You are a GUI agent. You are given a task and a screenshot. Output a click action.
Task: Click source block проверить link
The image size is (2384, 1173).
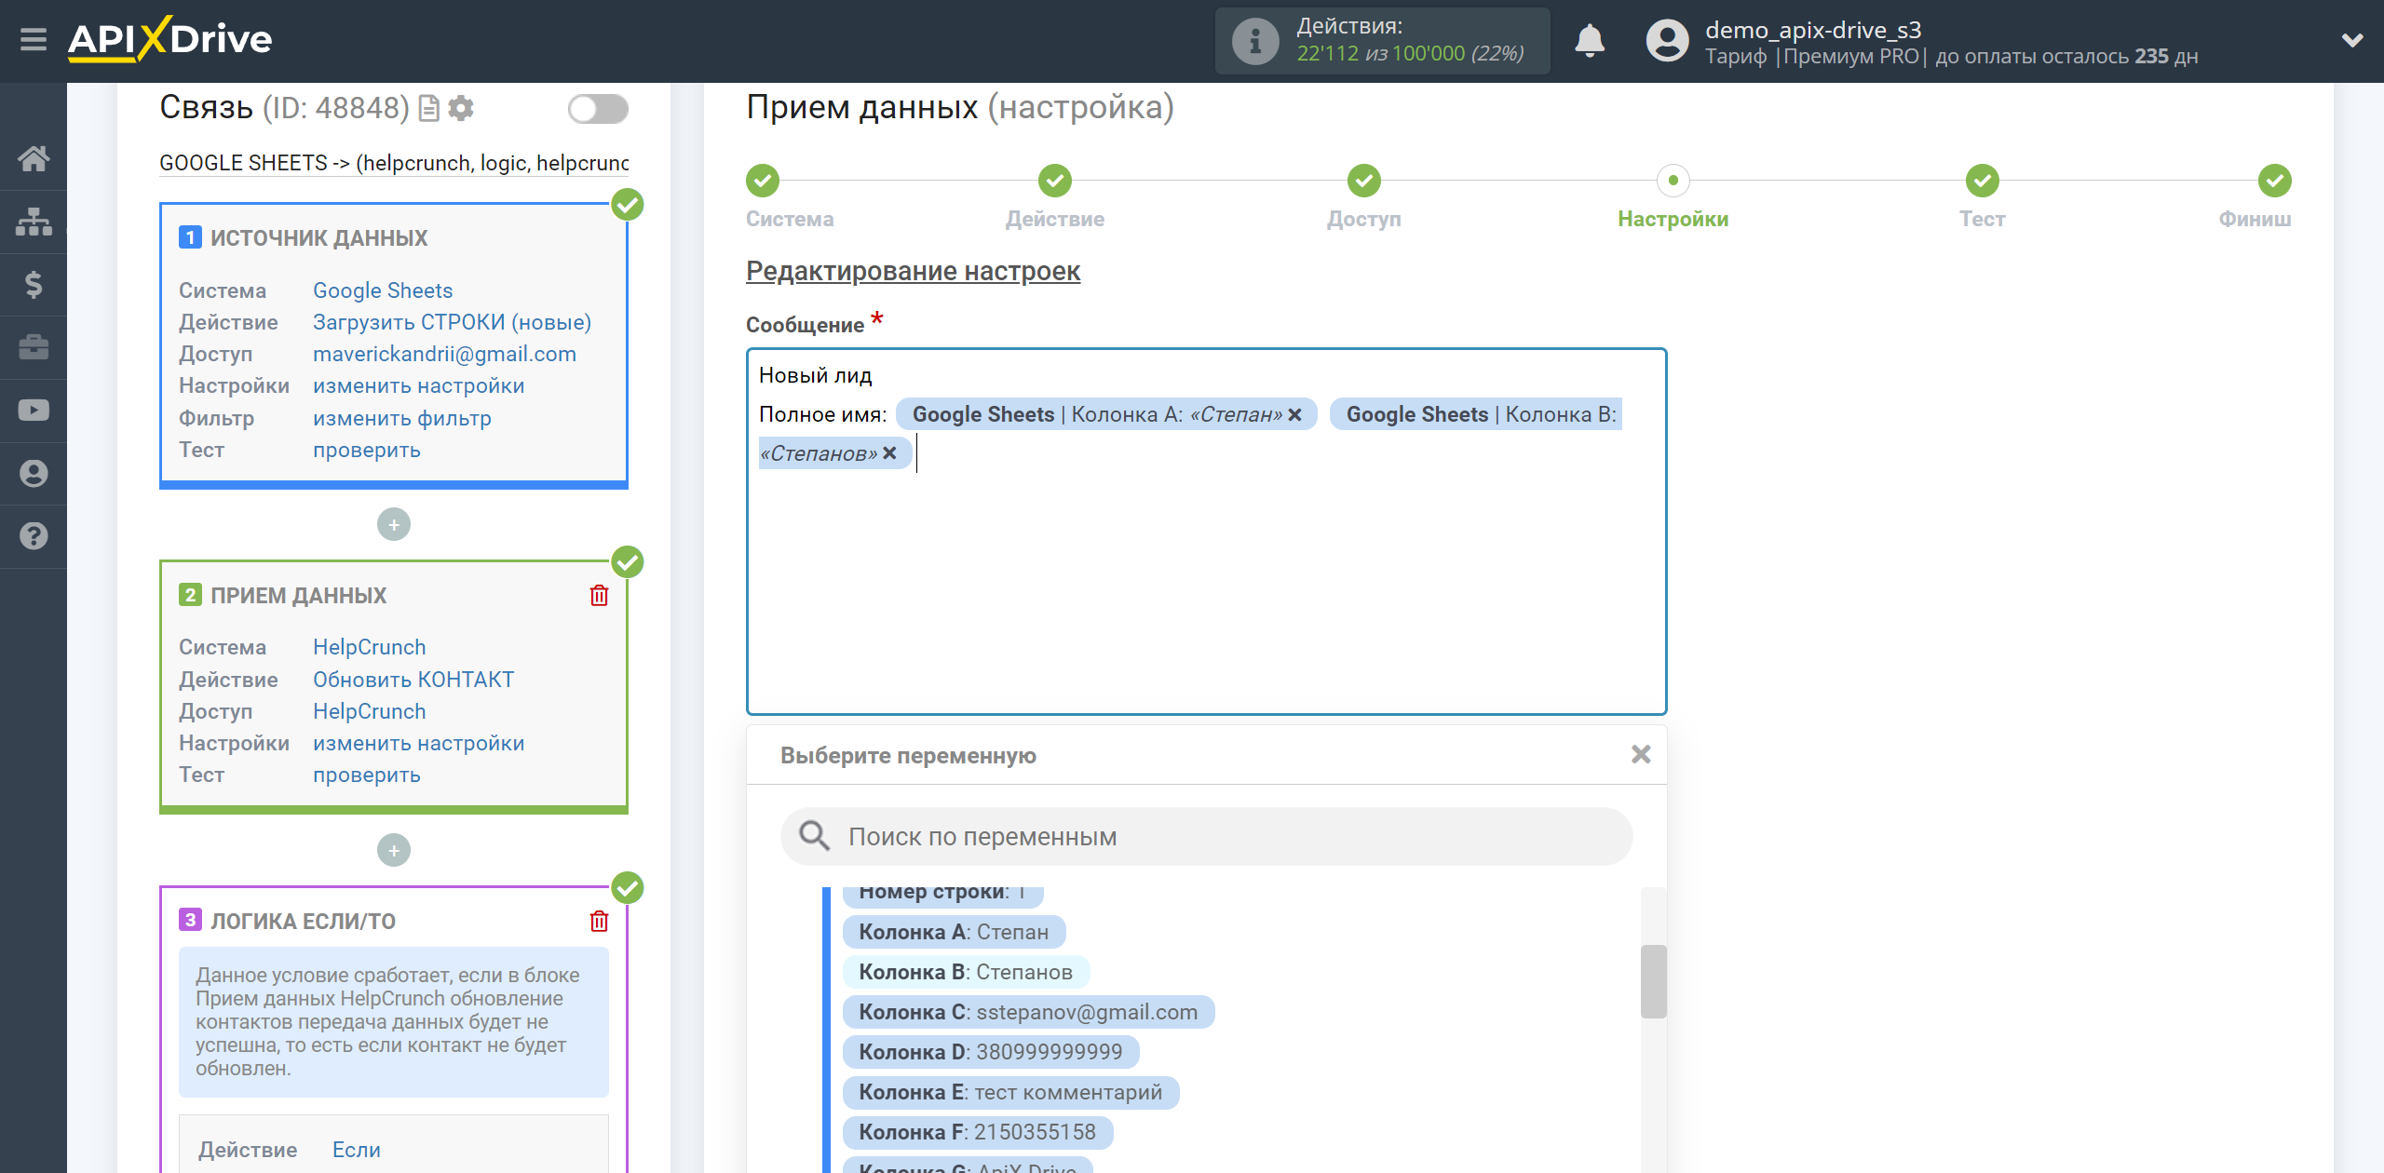pyautogui.click(x=366, y=451)
